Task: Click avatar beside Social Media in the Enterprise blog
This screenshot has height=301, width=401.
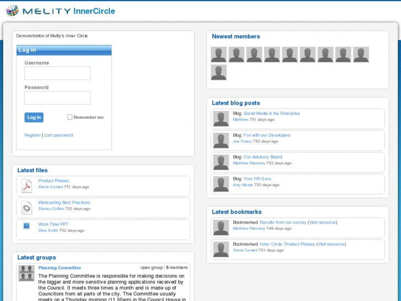Action: [221, 119]
